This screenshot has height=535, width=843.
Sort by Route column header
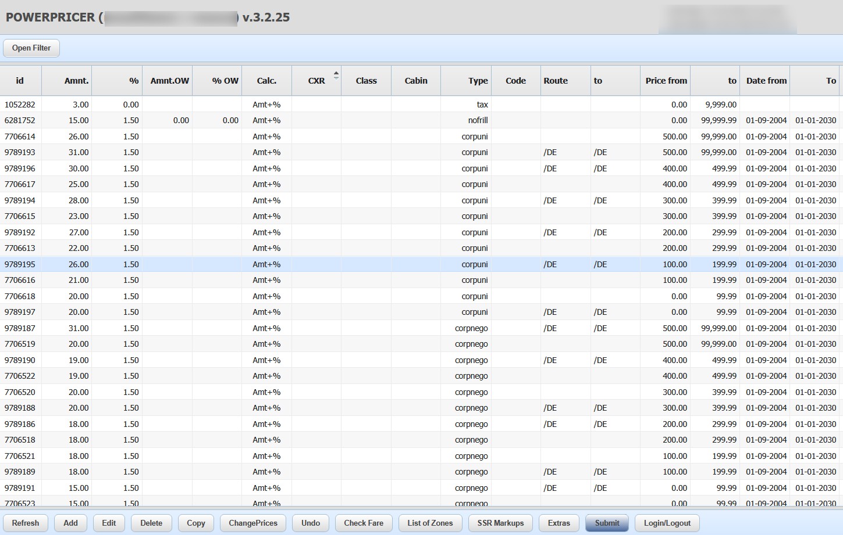tap(565, 81)
